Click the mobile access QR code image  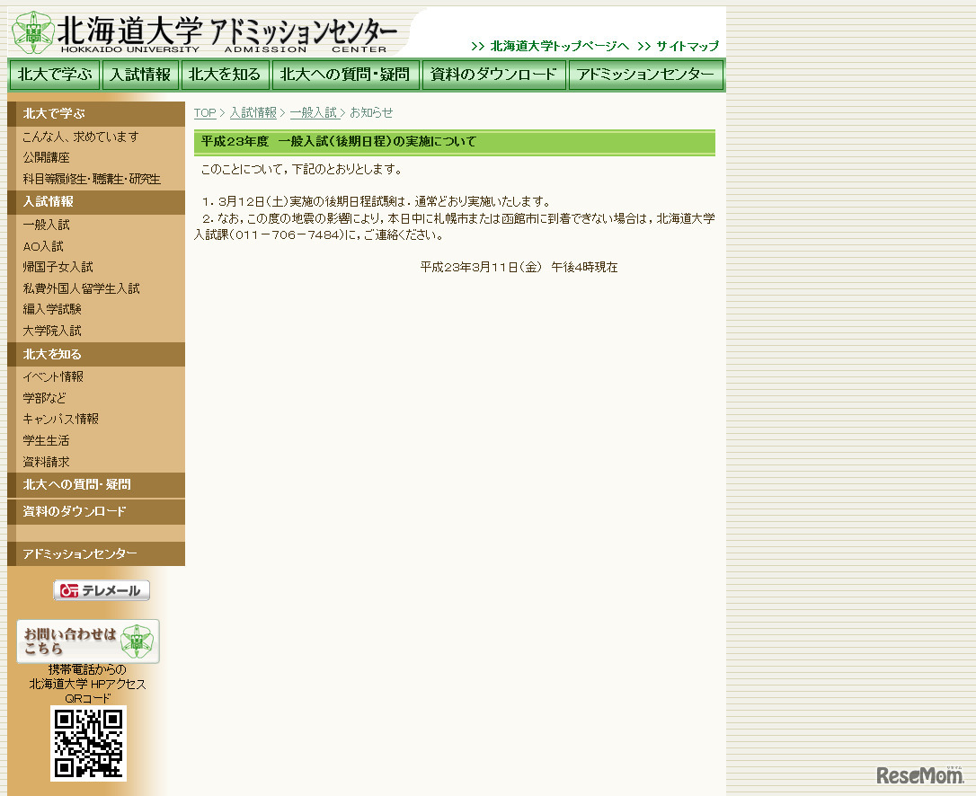[88, 744]
